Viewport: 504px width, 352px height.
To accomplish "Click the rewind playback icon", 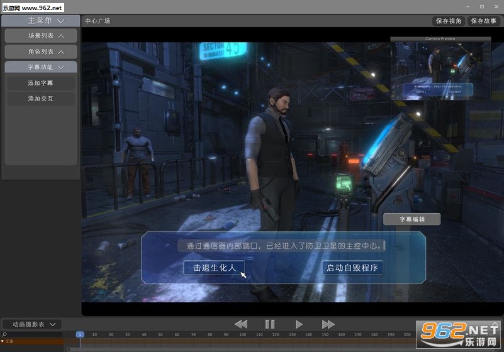I will [241, 324].
